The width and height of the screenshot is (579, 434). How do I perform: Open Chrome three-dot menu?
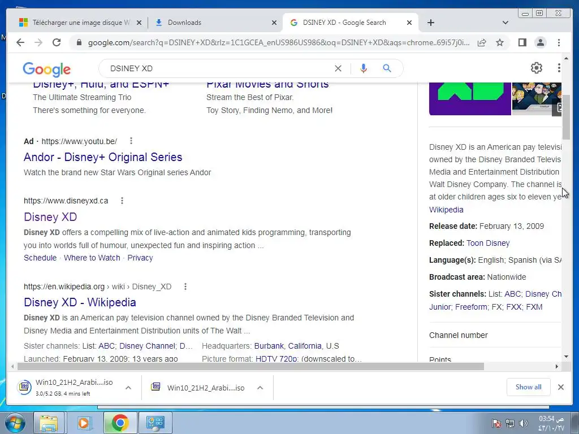tap(559, 42)
